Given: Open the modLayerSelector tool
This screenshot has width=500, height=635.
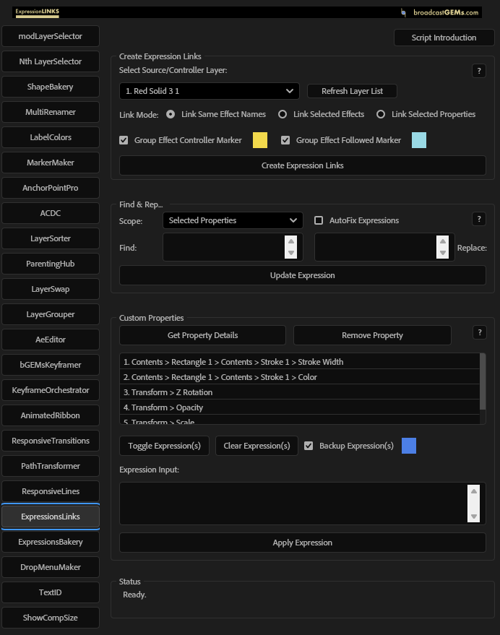Looking at the screenshot, I should (51, 36).
